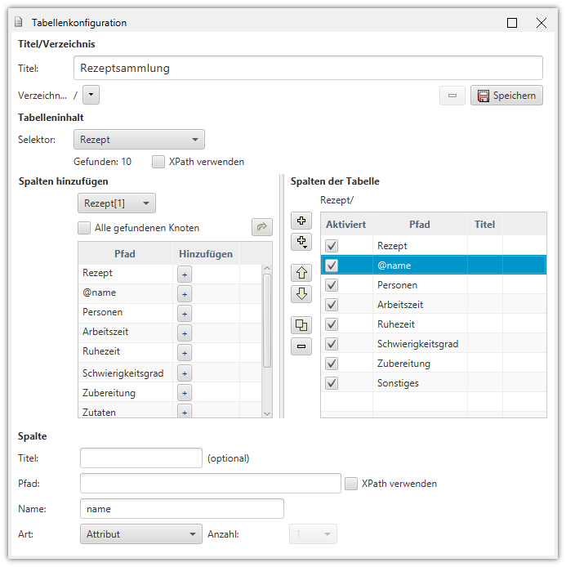
Task: Enable XPath verwenden under Selektor
Action: [x=158, y=162]
